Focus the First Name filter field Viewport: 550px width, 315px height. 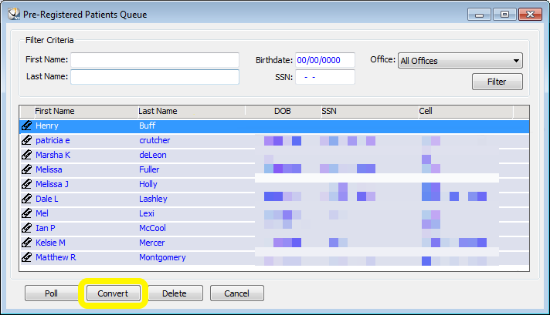(154, 60)
